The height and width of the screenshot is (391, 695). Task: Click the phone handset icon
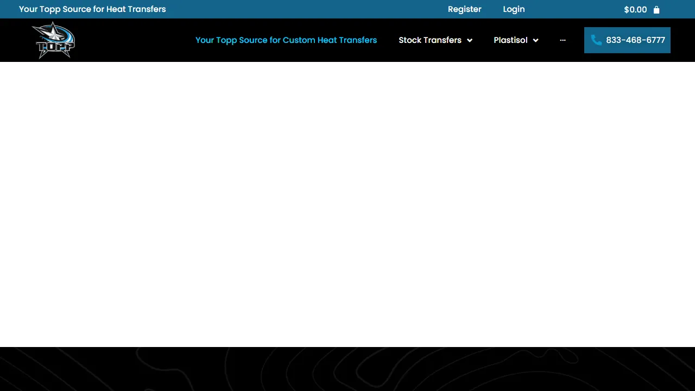click(x=596, y=40)
